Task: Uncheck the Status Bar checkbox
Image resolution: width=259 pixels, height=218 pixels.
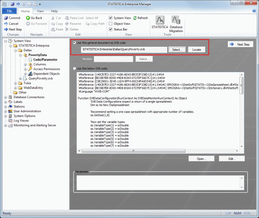Action: (x=110, y=29)
